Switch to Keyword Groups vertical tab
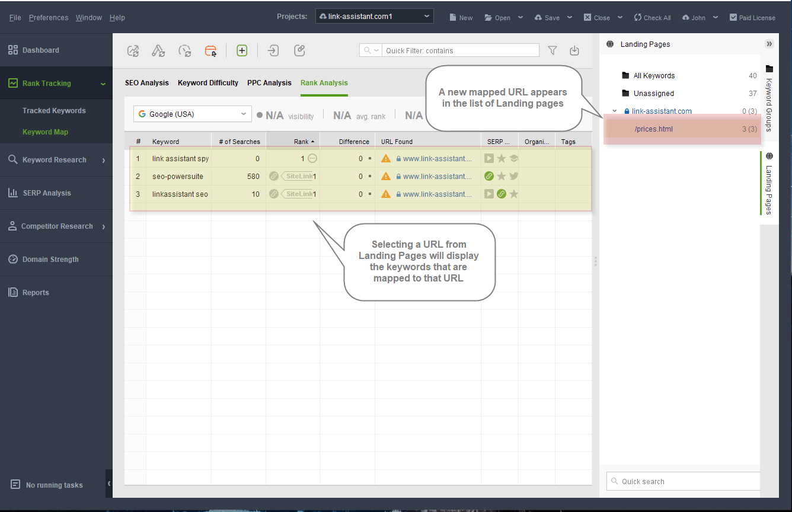The width and height of the screenshot is (792, 512). click(769, 98)
